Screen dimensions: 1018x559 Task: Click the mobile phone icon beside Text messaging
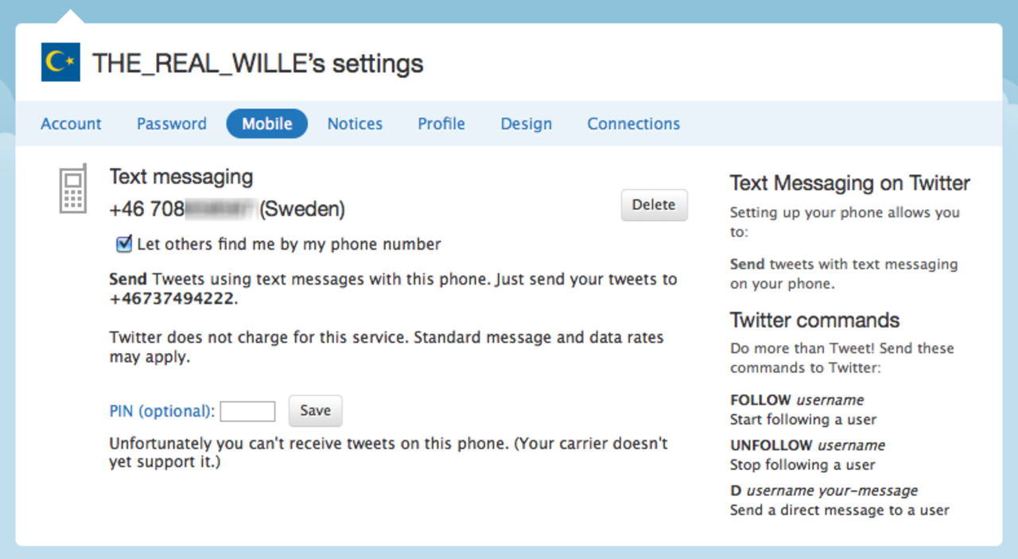coord(73,189)
